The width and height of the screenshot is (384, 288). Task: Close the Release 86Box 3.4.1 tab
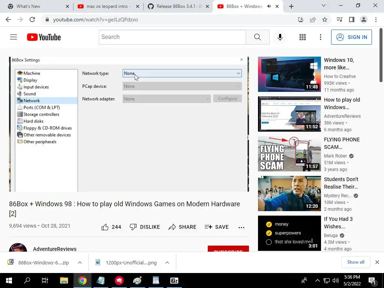[207, 6]
